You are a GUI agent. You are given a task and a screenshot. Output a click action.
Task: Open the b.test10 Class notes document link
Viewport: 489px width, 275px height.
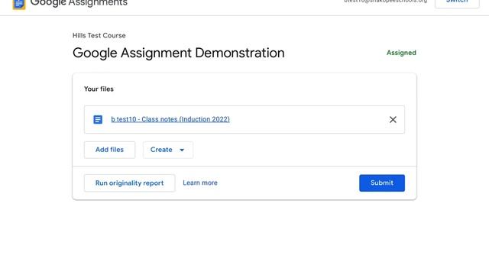170,119
